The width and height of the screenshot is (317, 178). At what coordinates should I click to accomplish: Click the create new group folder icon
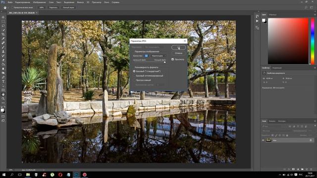302,169
